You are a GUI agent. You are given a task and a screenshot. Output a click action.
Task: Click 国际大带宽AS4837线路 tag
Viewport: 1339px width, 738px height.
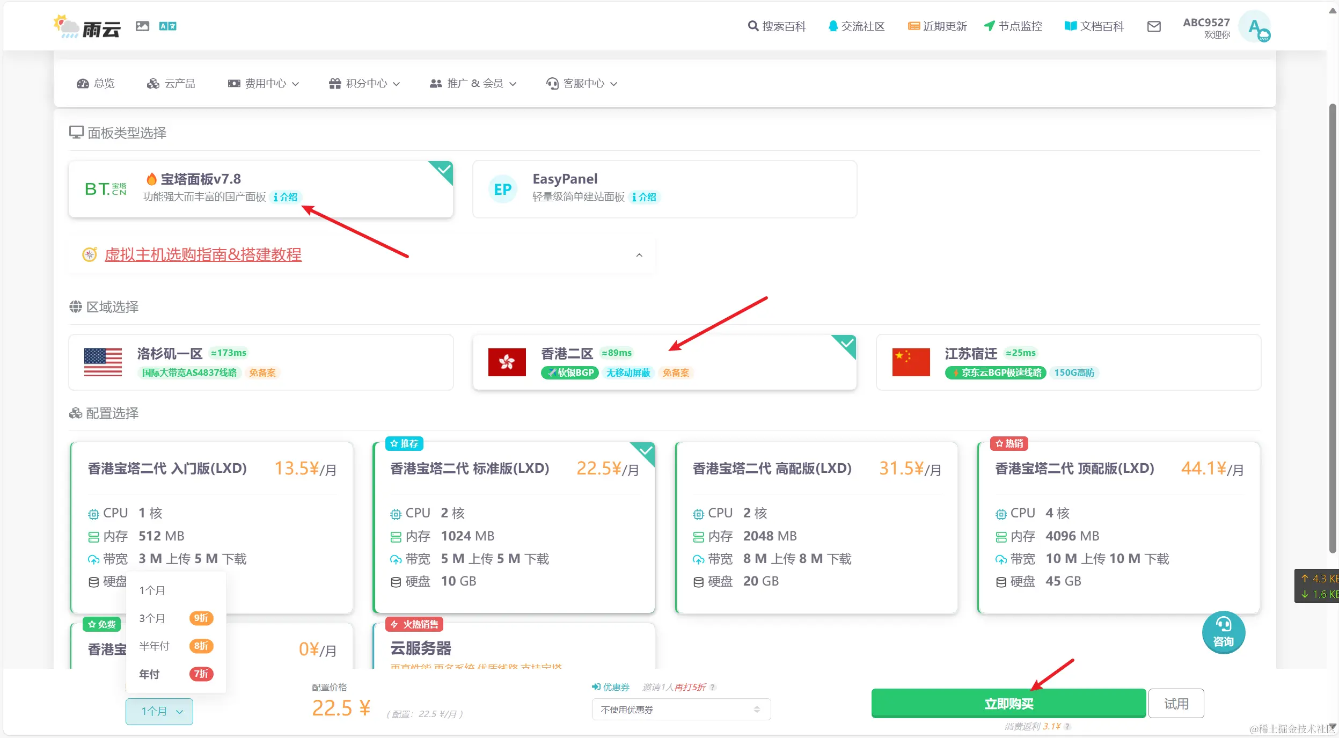pos(189,372)
